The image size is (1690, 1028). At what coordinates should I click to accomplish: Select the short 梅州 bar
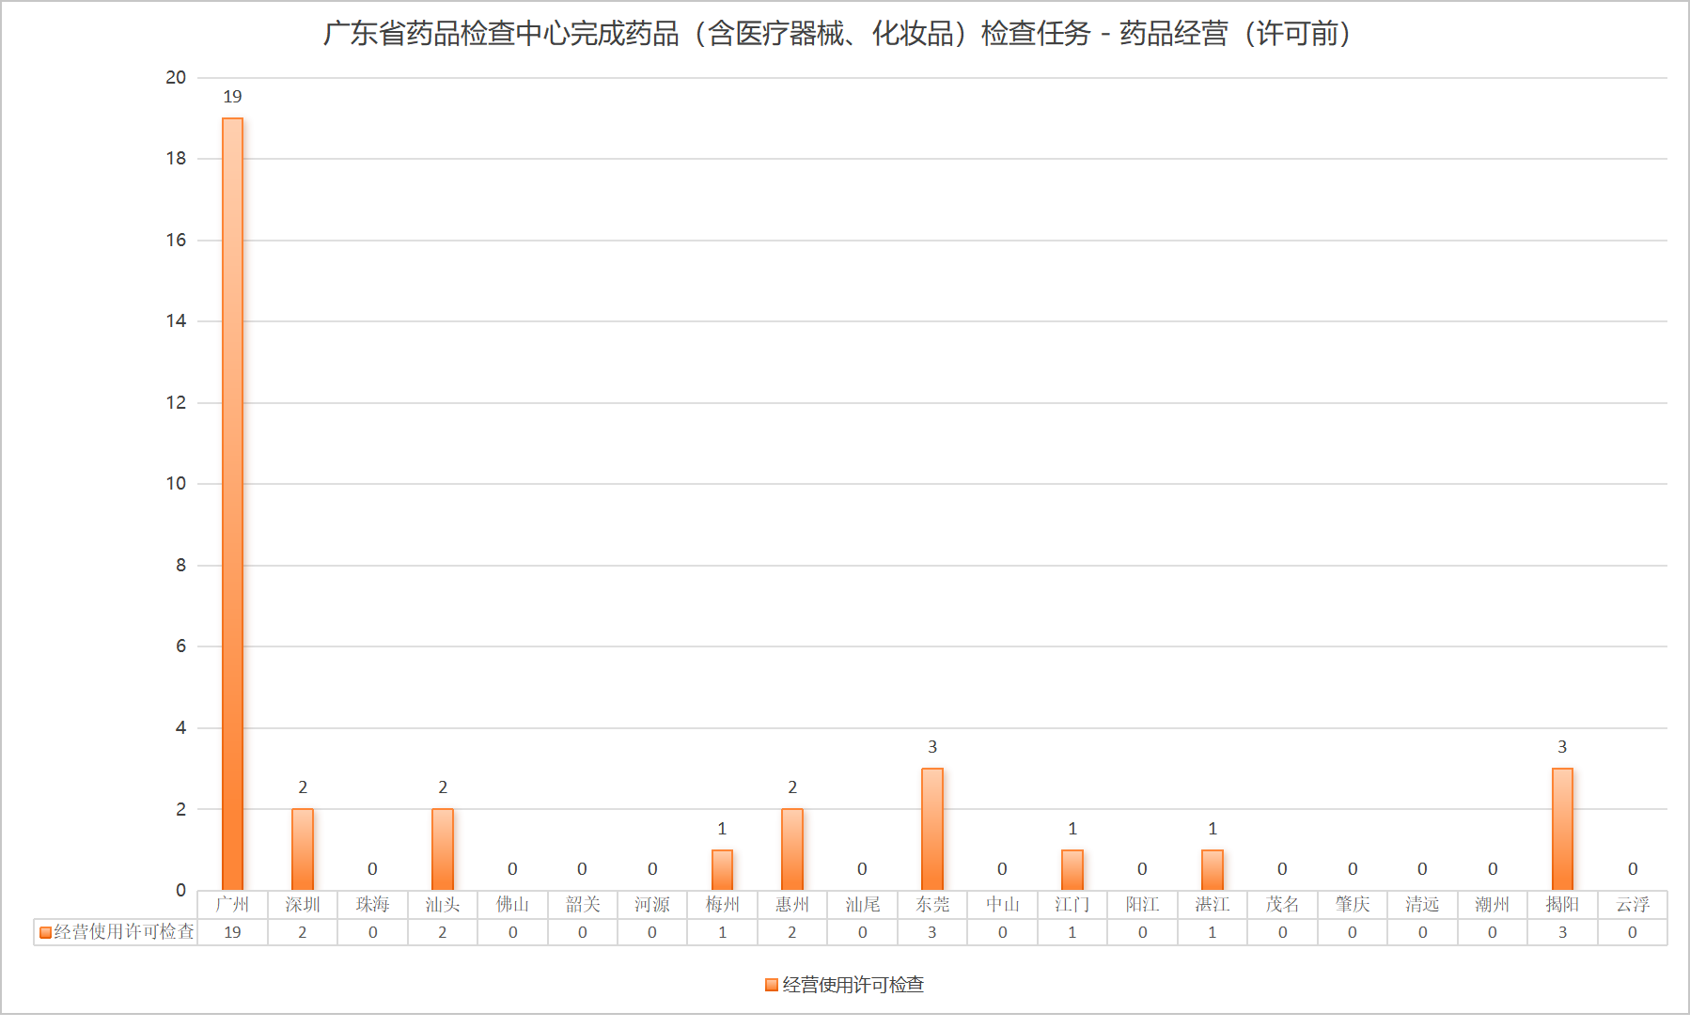tap(722, 869)
